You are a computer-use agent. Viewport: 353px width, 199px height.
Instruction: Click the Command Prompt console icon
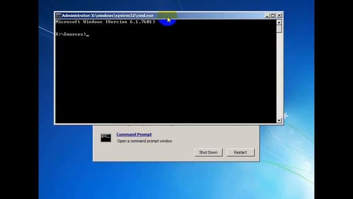pyautogui.click(x=105, y=138)
